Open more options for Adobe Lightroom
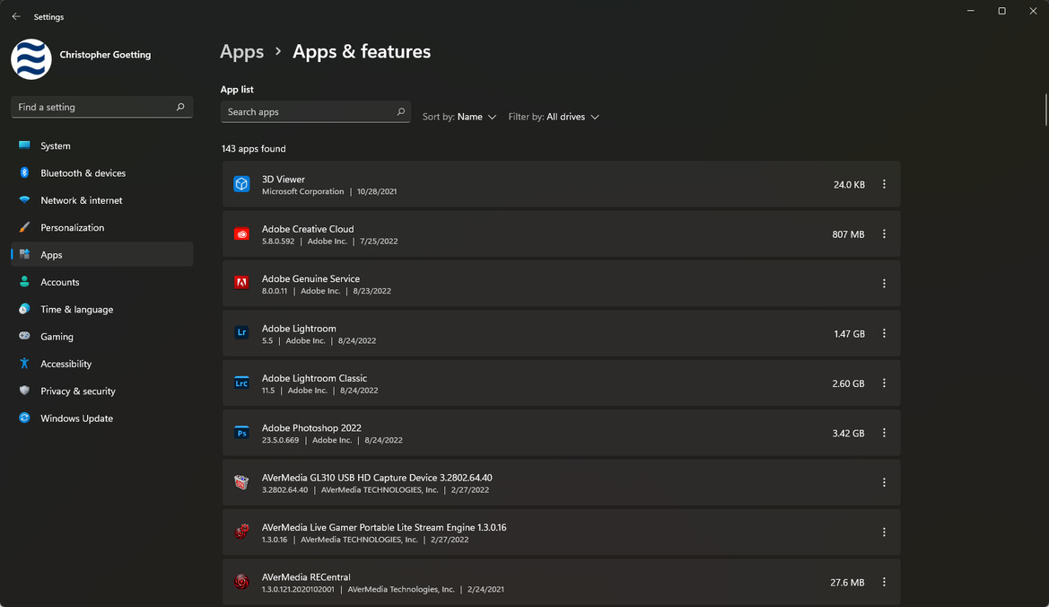Screen dimensions: 1049x607 (884, 333)
